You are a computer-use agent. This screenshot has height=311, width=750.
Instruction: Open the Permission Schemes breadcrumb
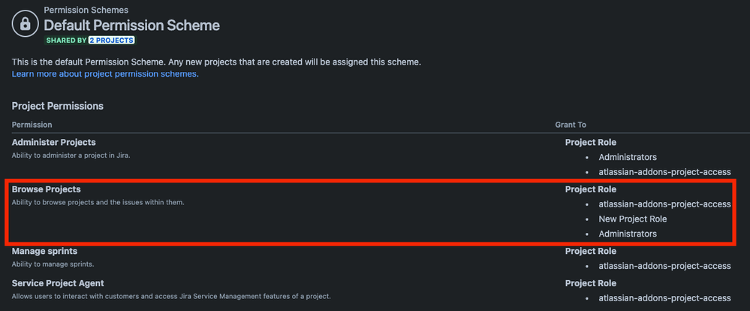pos(86,10)
